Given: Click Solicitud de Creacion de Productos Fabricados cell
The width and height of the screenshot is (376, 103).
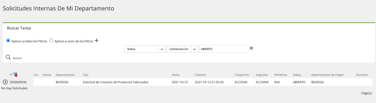Looking at the screenshot, I should click(x=115, y=82).
